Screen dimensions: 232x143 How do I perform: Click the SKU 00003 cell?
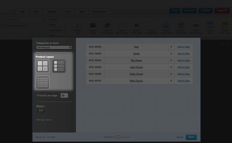click(95, 54)
